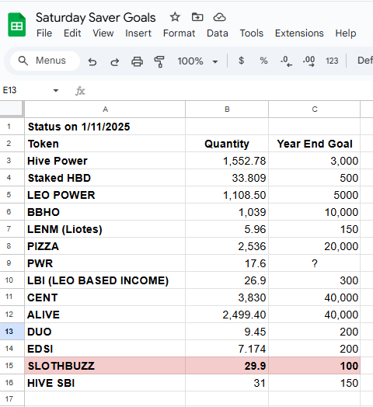Open more number formats (123)
Viewport: 373px width, 407px height.
tap(332, 61)
